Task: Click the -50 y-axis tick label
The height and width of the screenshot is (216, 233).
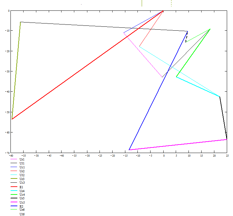Action: click(7, 112)
